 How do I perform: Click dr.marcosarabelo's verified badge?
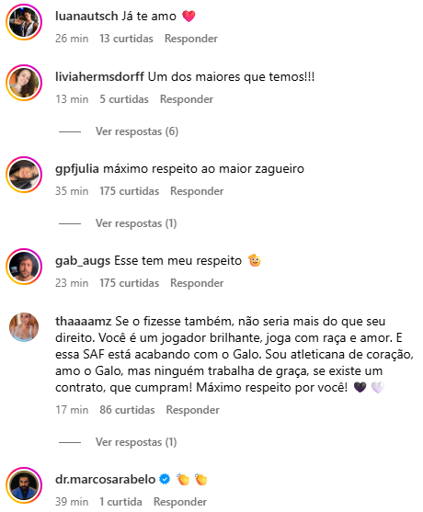tap(165, 479)
